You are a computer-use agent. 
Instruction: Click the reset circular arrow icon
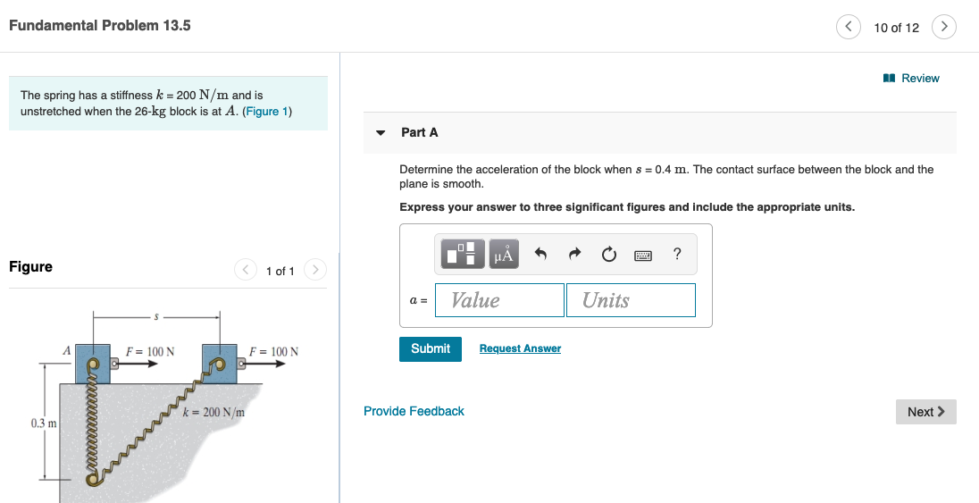point(609,255)
